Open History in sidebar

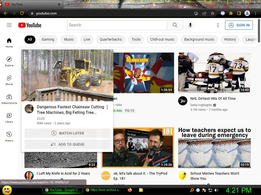coord(9,137)
